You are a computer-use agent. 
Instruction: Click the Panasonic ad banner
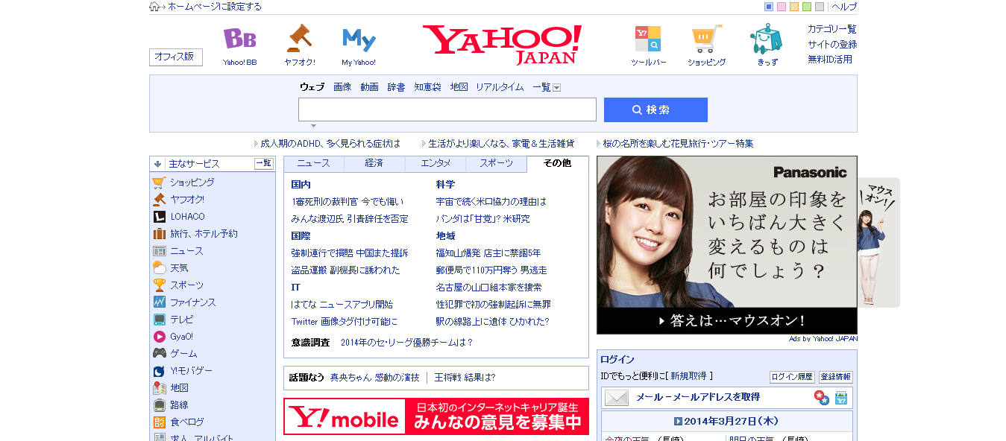pos(727,245)
